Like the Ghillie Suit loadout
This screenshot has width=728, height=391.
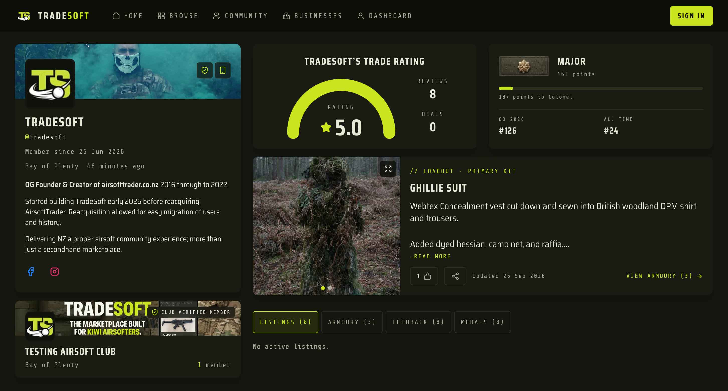[x=424, y=276]
